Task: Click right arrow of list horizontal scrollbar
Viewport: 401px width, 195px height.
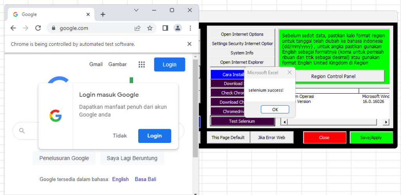Action: pyautogui.click(x=386, y=122)
